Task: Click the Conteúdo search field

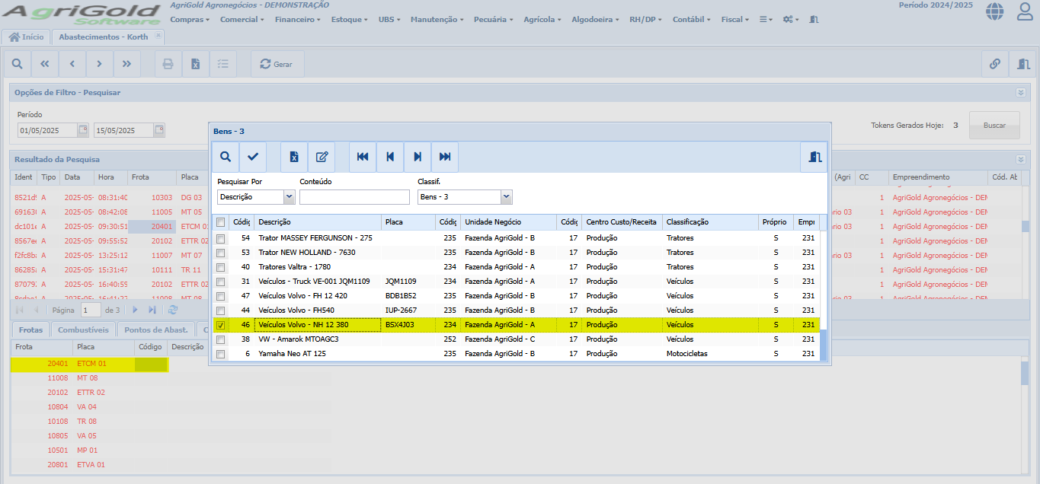Action: point(354,197)
